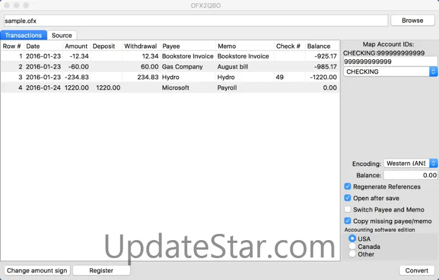Open the Encoding dropdown
439x280 pixels.
click(410, 164)
